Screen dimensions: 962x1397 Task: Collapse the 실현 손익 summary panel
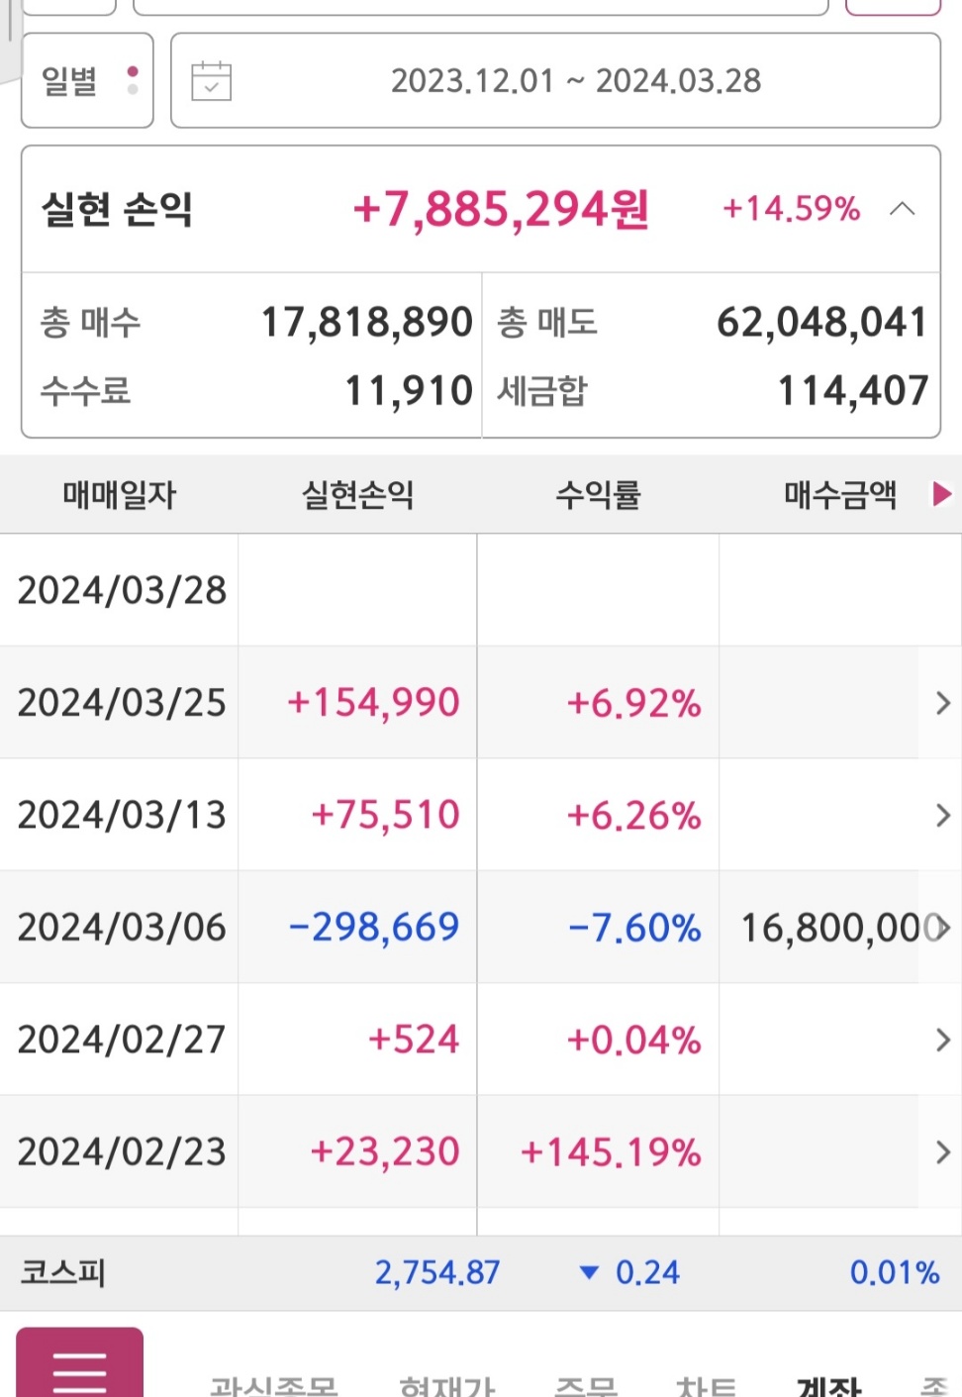[x=902, y=209]
